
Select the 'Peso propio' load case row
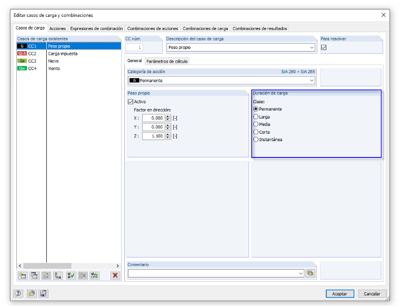click(x=69, y=46)
